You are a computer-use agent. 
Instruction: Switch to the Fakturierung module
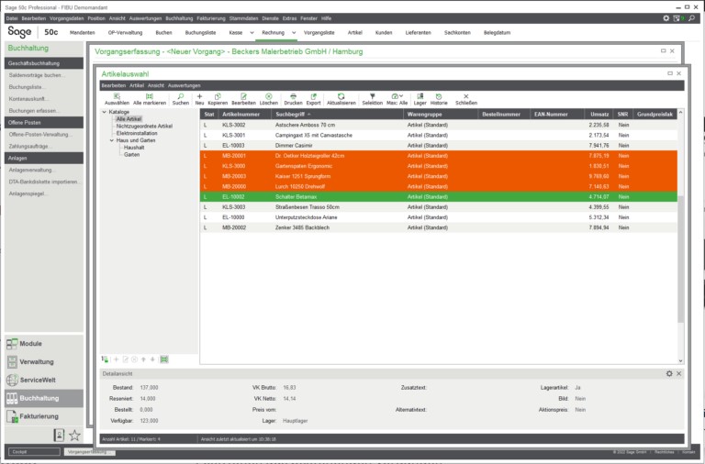tap(39, 416)
